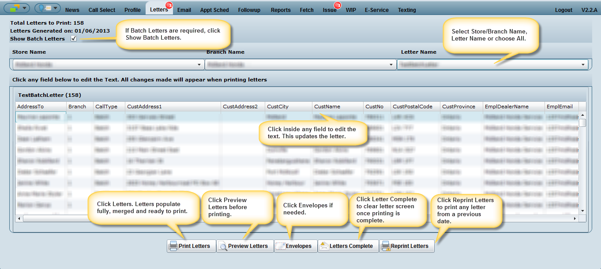This screenshot has width=601, height=269.
Task: Click the Letters Complete mail icon
Action: (x=324, y=246)
